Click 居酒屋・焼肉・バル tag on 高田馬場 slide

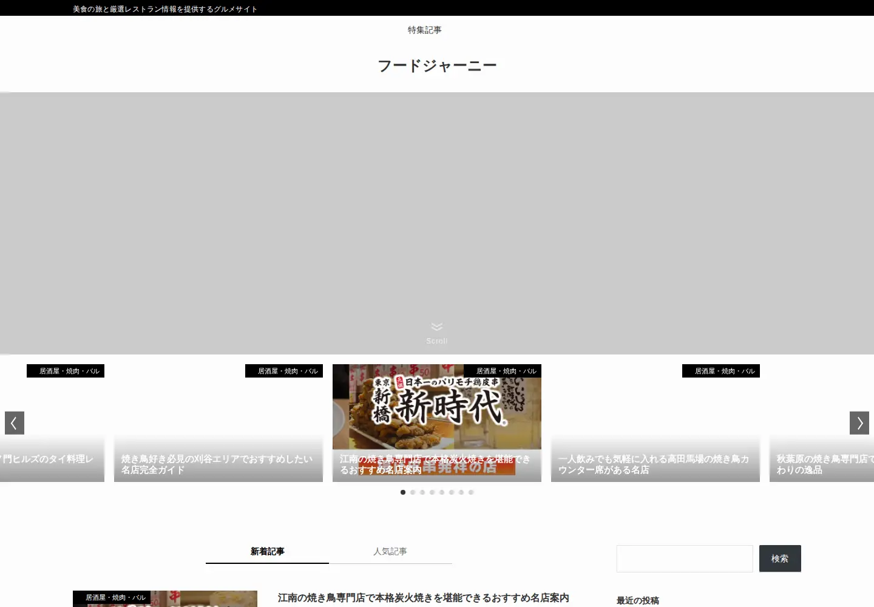coord(721,371)
